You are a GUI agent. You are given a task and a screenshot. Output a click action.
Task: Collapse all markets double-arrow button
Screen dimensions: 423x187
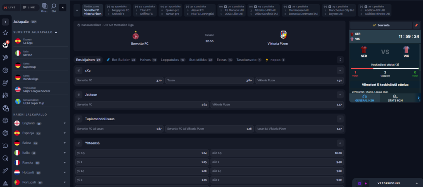[x=340, y=60]
